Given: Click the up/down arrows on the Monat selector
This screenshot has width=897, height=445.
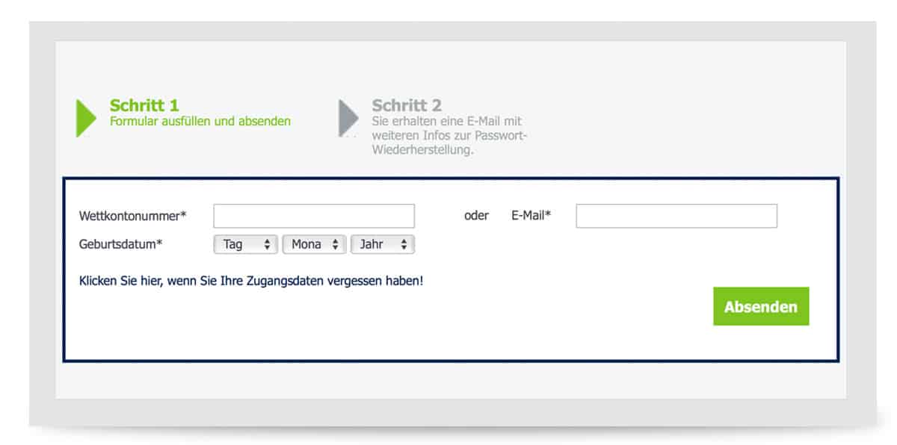Looking at the screenshot, I should pos(336,244).
